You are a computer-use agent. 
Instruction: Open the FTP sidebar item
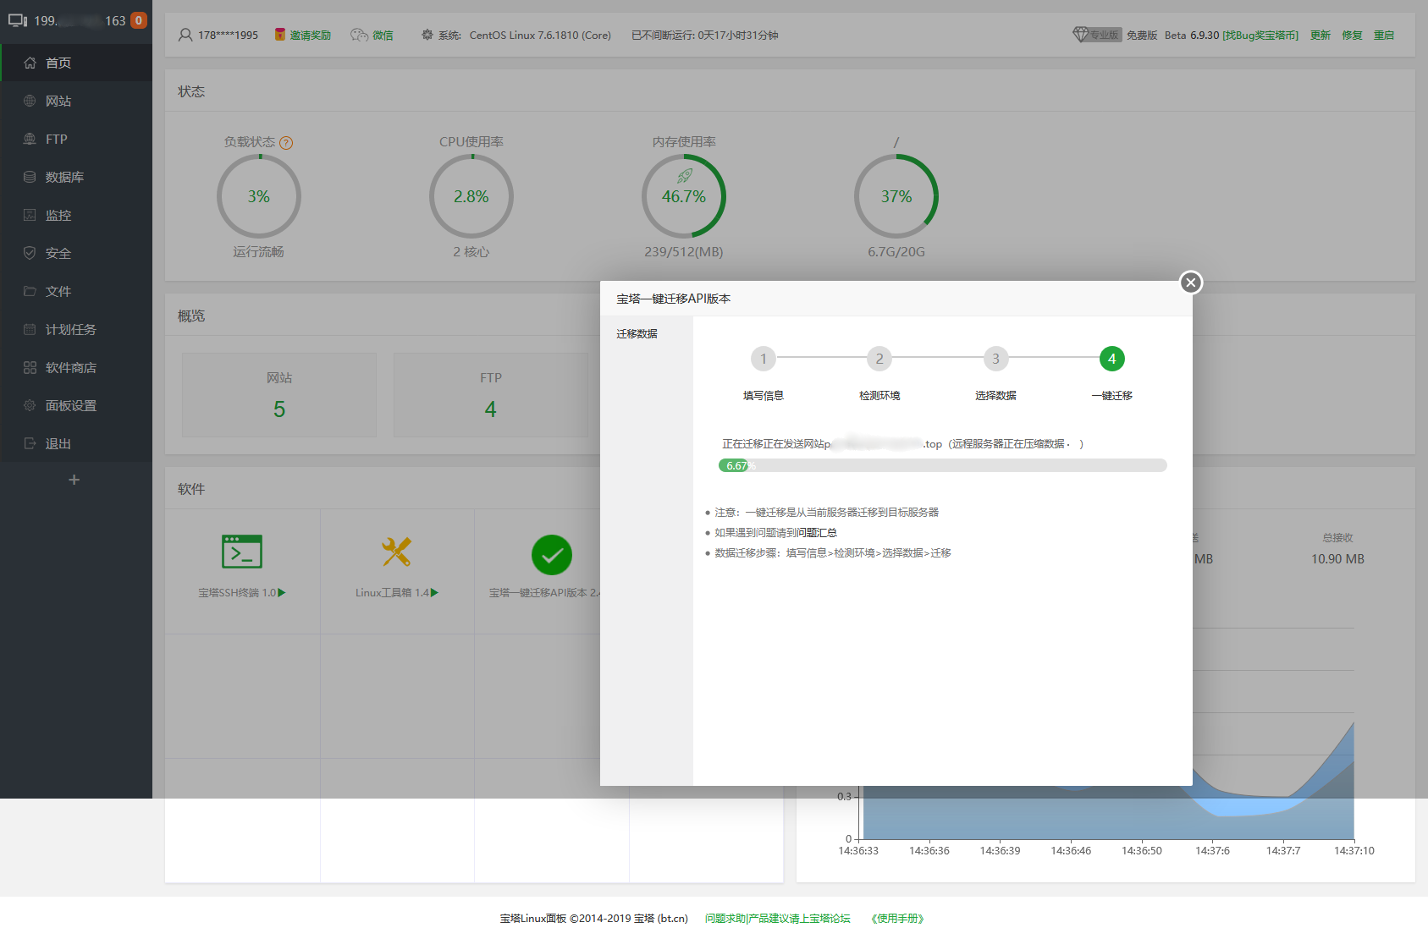[76, 139]
